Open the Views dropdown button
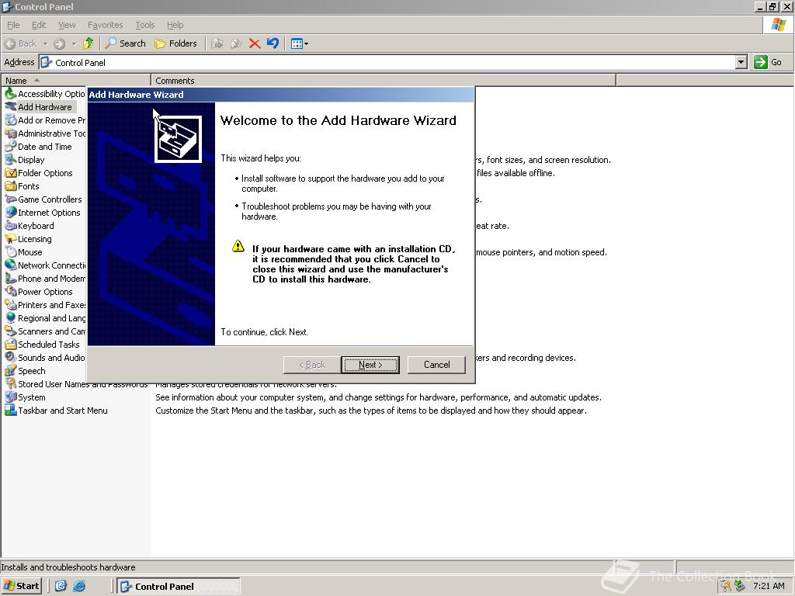Image resolution: width=795 pixels, height=596 pixels. (299, 43)
